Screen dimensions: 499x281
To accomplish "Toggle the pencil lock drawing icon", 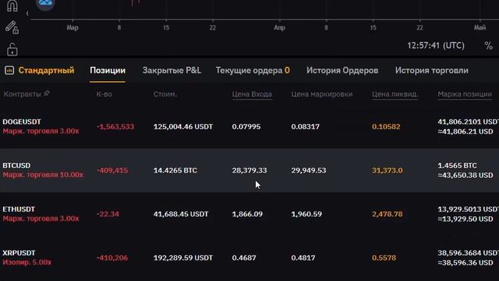I will click(12, 28).
